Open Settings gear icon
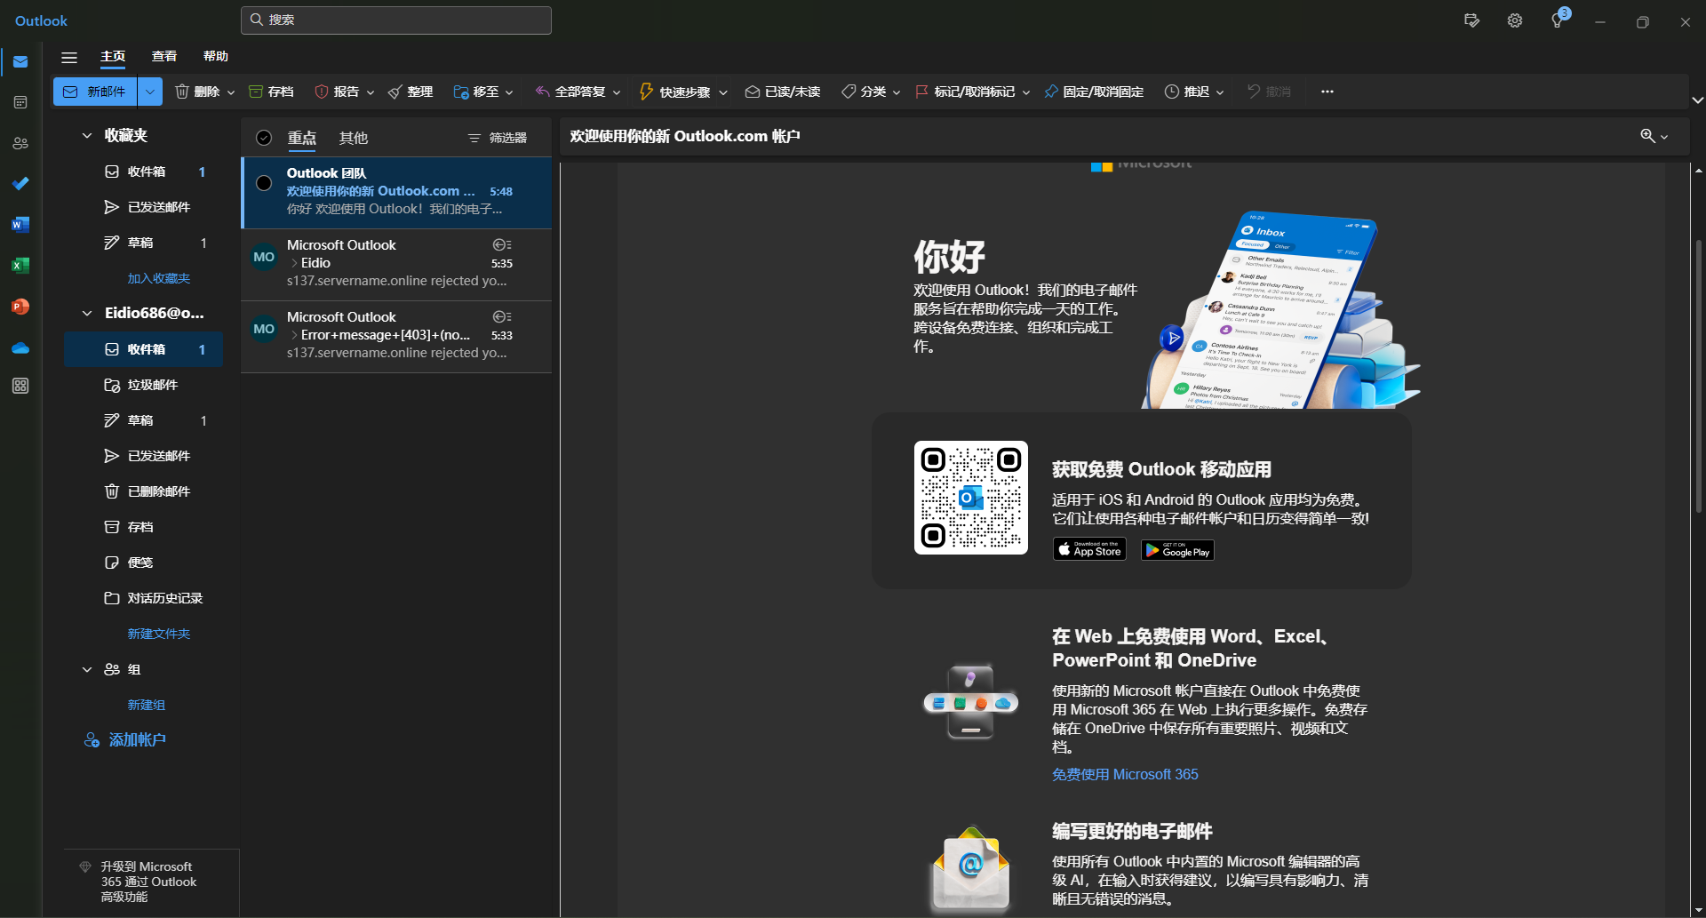The width and height of the screenshot is (1706, 918). tap(1515, 20)
